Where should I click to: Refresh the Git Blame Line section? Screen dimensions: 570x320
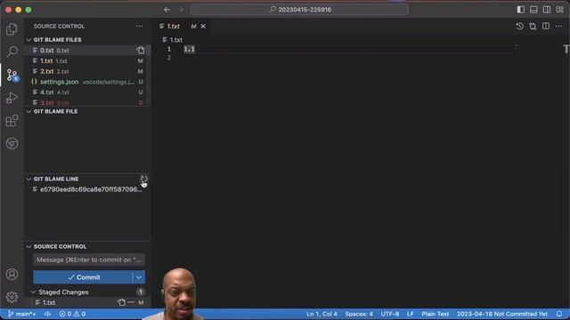(x=143, y=179)
